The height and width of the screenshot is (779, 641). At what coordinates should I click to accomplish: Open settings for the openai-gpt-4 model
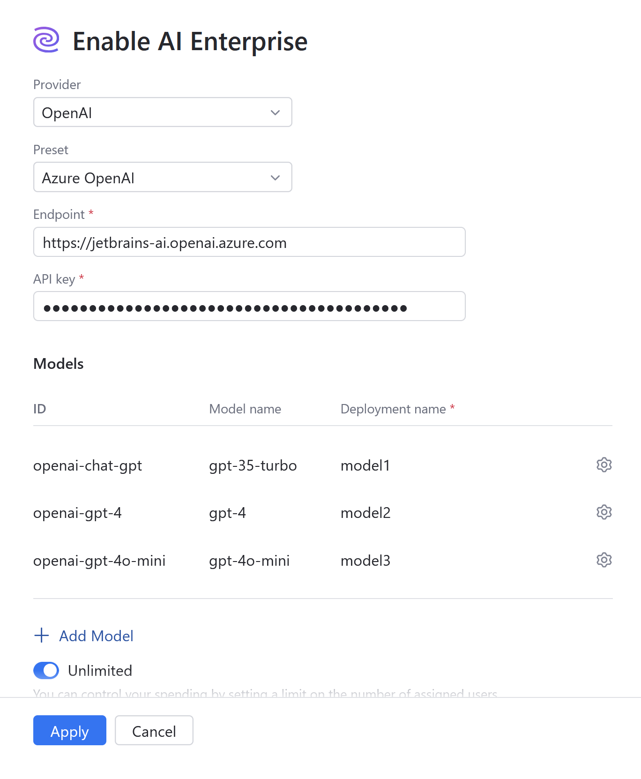tap(604, 512)
